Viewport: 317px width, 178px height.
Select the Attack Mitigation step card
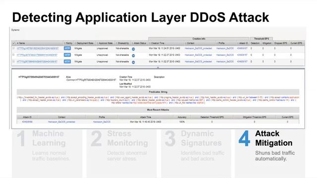tap(270, 153)
